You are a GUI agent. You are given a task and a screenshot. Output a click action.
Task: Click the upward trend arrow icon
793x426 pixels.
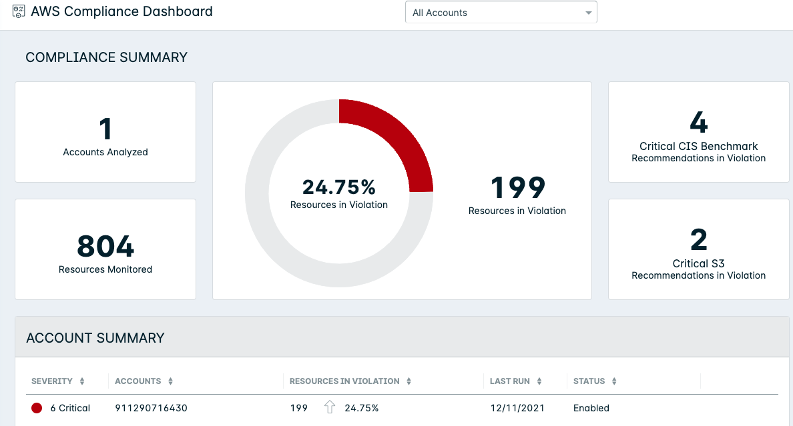point(330,407)
